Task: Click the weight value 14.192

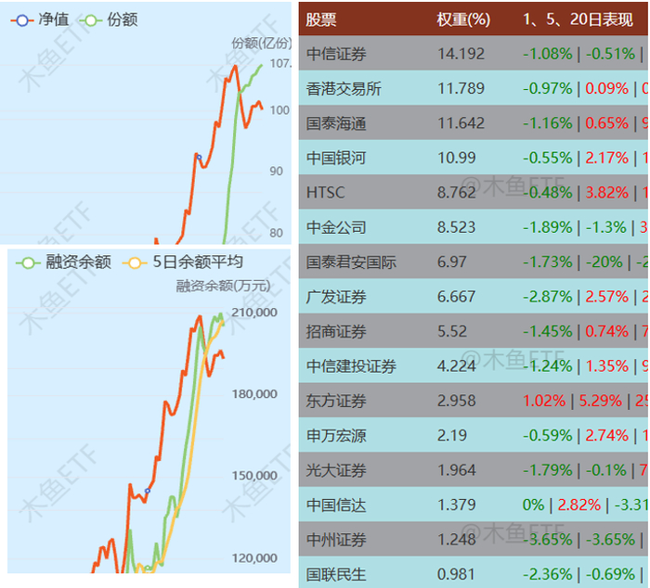Action: point(461,54)
